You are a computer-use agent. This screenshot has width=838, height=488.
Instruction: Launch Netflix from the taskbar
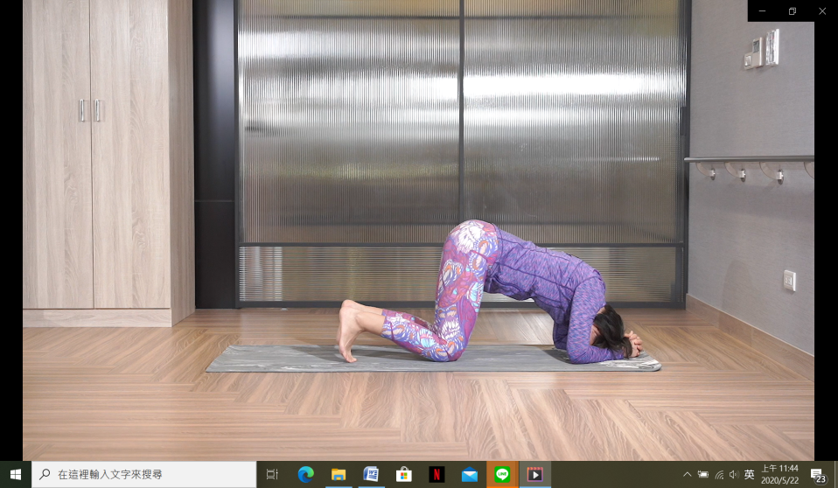[436, 475]
